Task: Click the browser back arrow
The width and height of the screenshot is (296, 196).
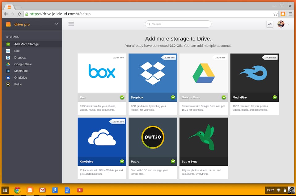Action: 6,14
